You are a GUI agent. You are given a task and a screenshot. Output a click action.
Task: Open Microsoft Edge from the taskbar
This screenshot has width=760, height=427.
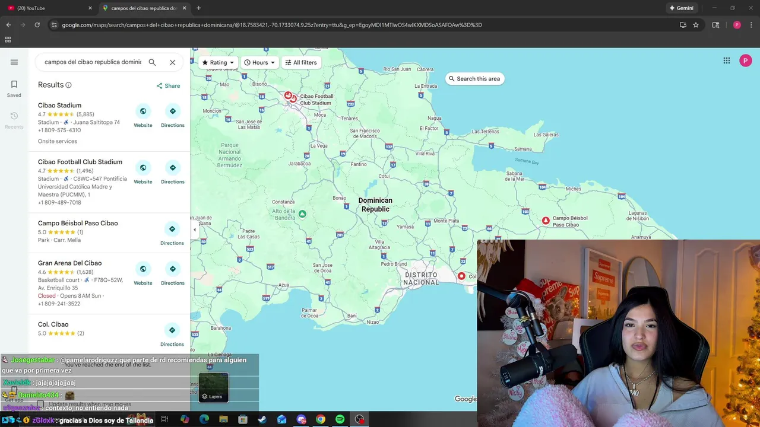pos(204,419)
